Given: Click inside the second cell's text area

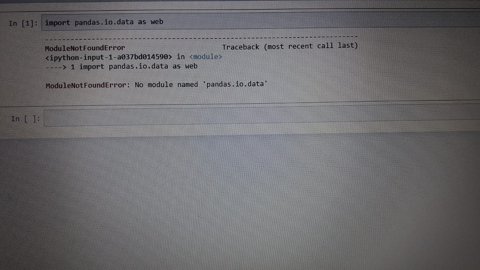Looking at the screenshot, I should point(187,119).
